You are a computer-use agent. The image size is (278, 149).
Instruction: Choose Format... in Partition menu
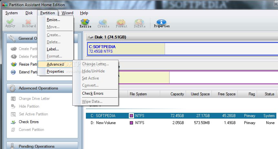pos(56,56)
